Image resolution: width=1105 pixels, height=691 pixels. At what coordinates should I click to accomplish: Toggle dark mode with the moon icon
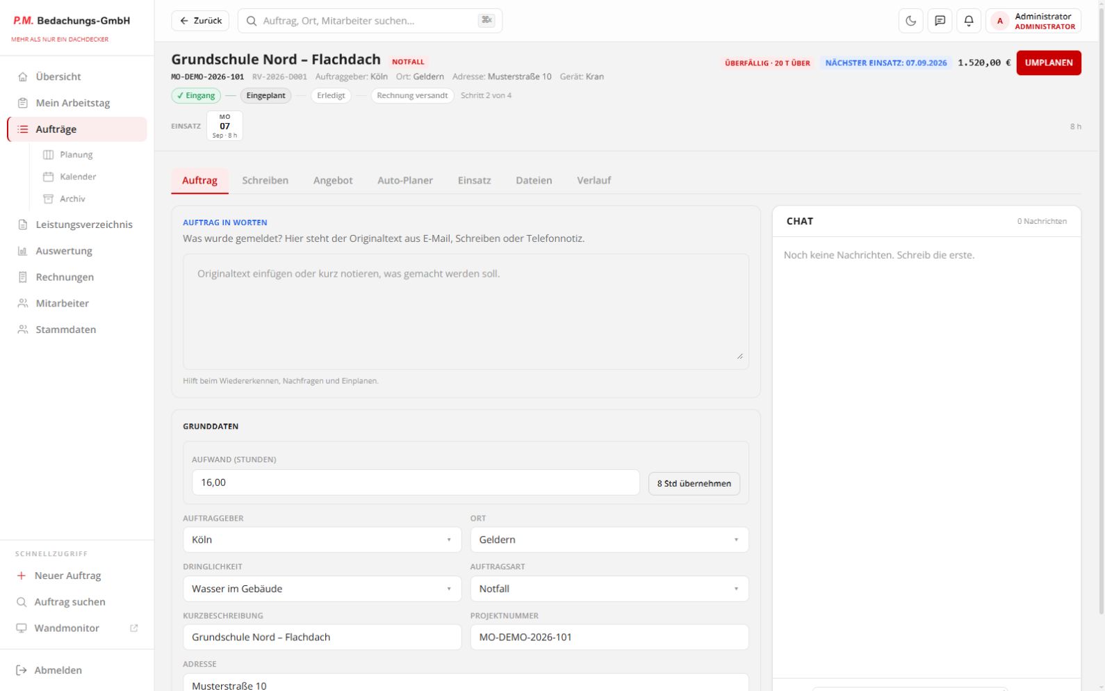coord(910,21)
